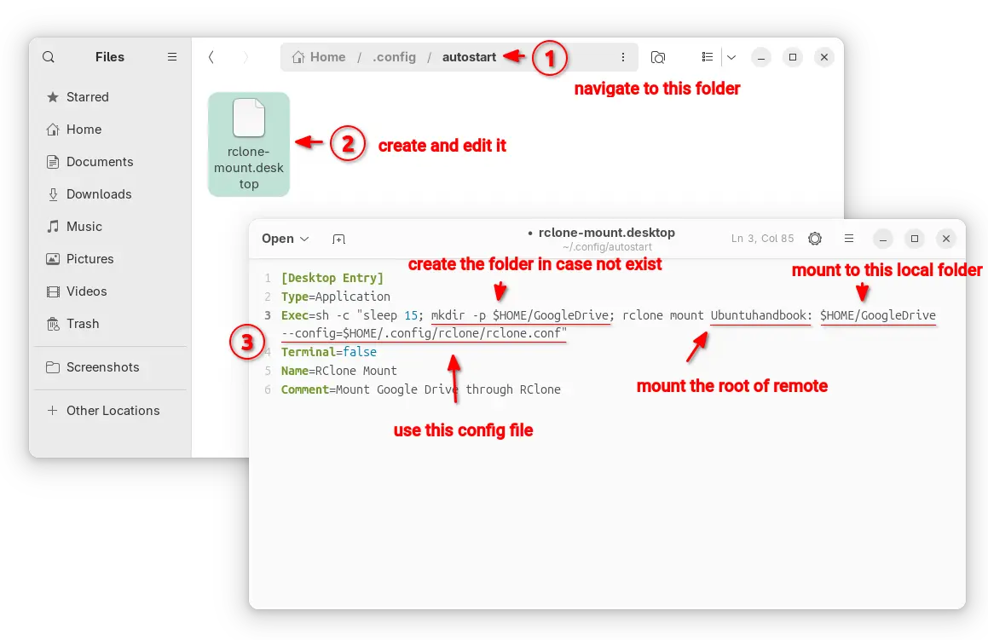Open the Starred sidebar location

click(87, 97)
